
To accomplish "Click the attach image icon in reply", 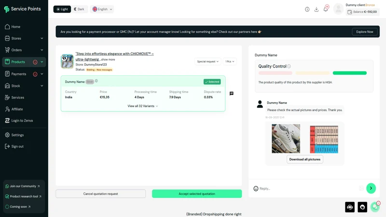I will [x=361, y=188].
